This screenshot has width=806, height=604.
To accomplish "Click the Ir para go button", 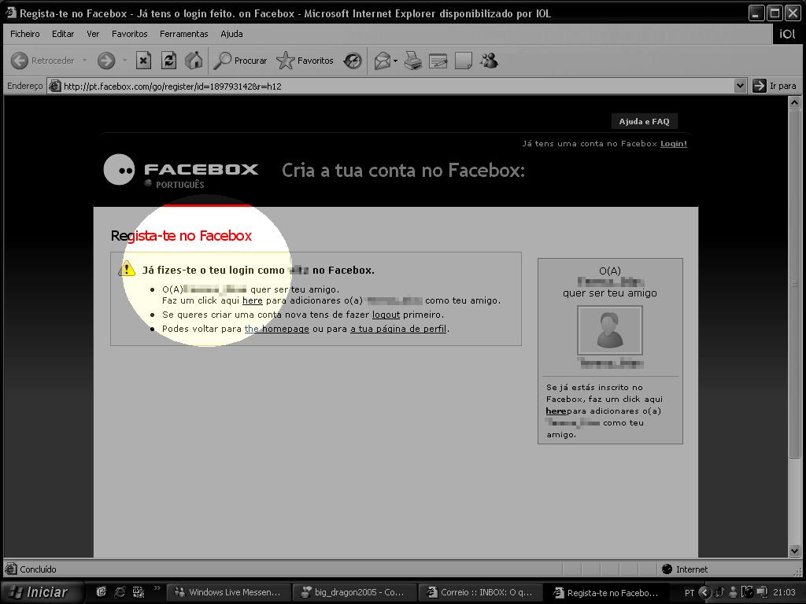I will pyautogui.click(x=775, y=86).
